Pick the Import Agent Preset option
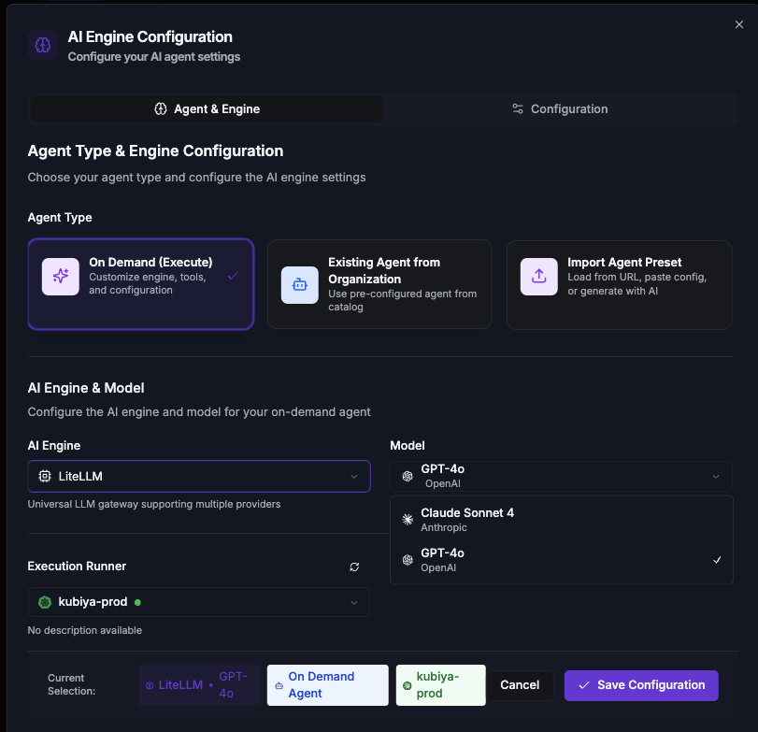This screenshot has width=758, height=732. click(x=620, y=284)
